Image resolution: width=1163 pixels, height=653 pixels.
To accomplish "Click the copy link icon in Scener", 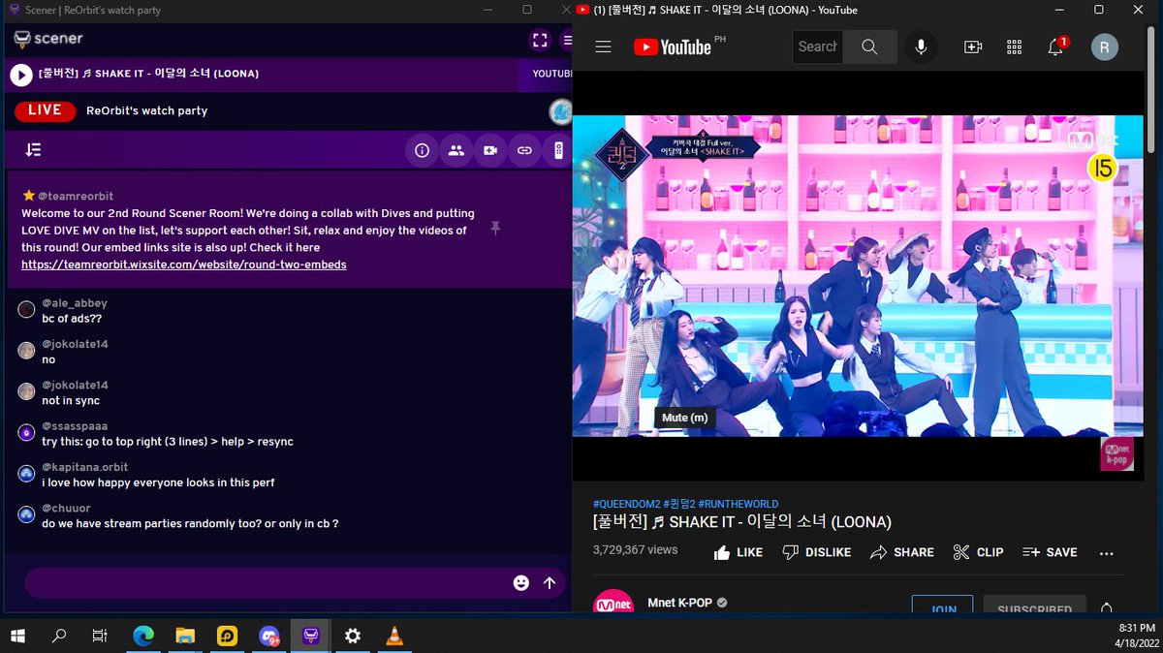I will point(524,150).
